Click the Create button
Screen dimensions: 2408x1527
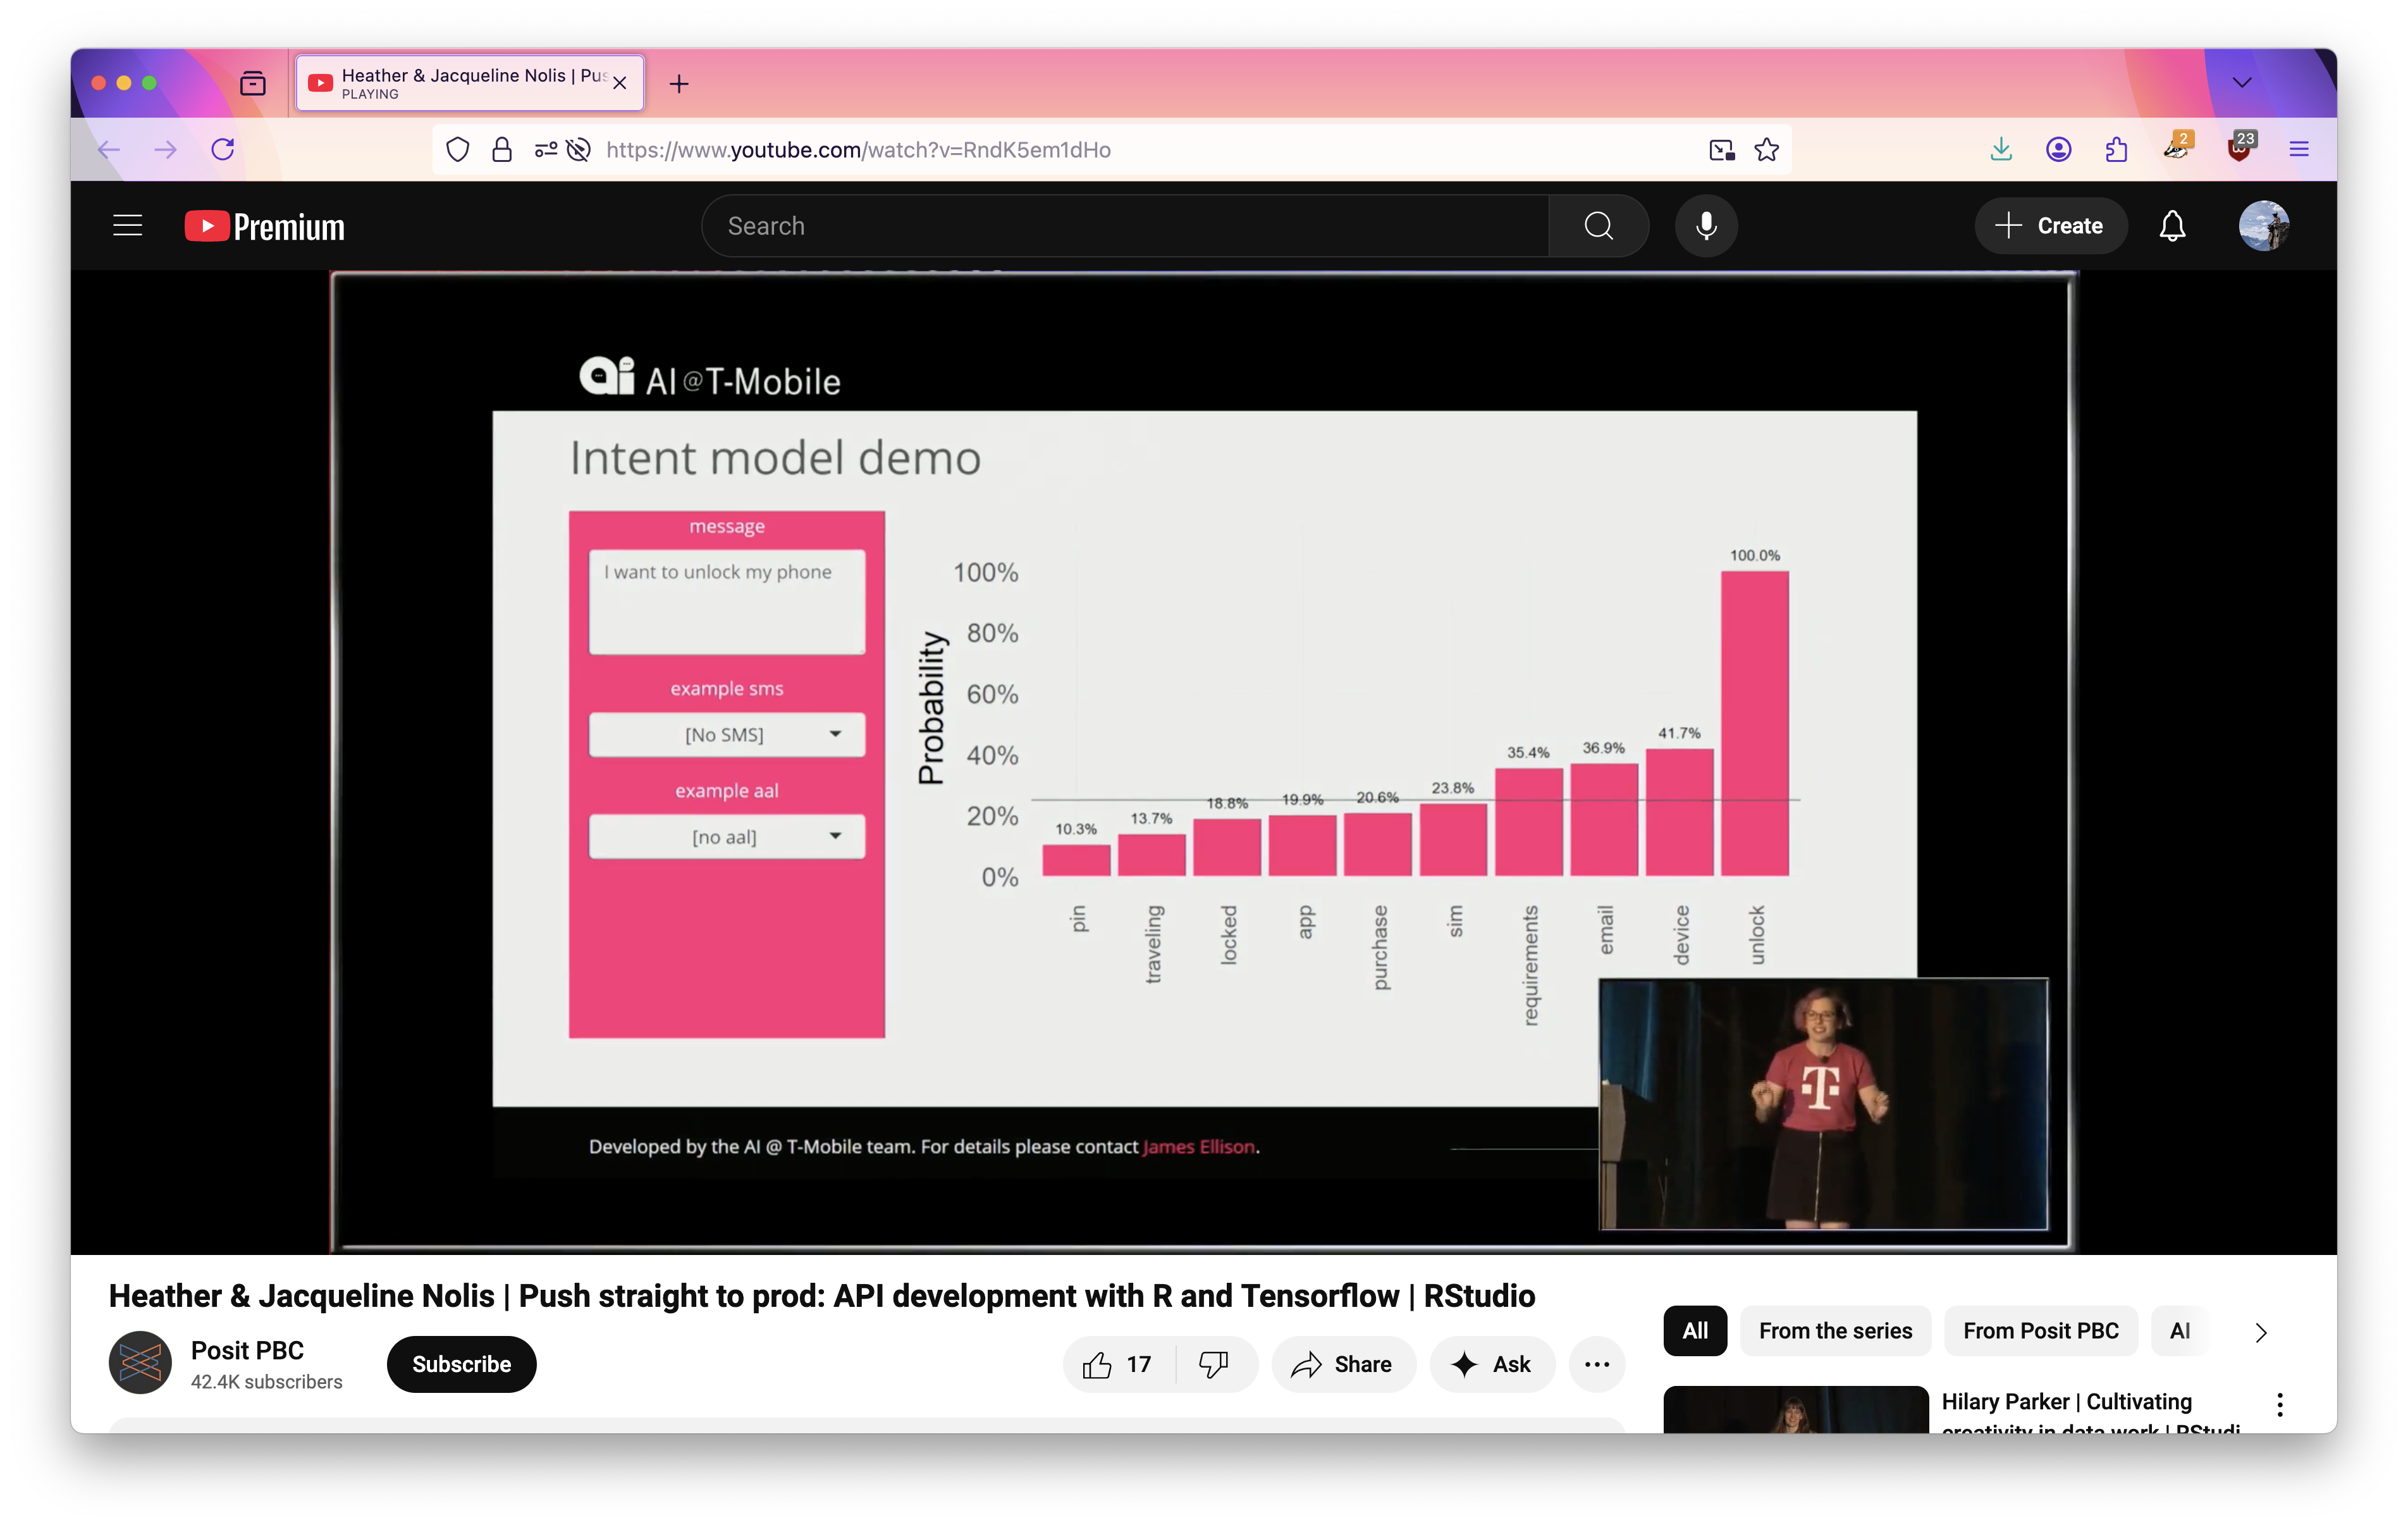pos(2050,226)
